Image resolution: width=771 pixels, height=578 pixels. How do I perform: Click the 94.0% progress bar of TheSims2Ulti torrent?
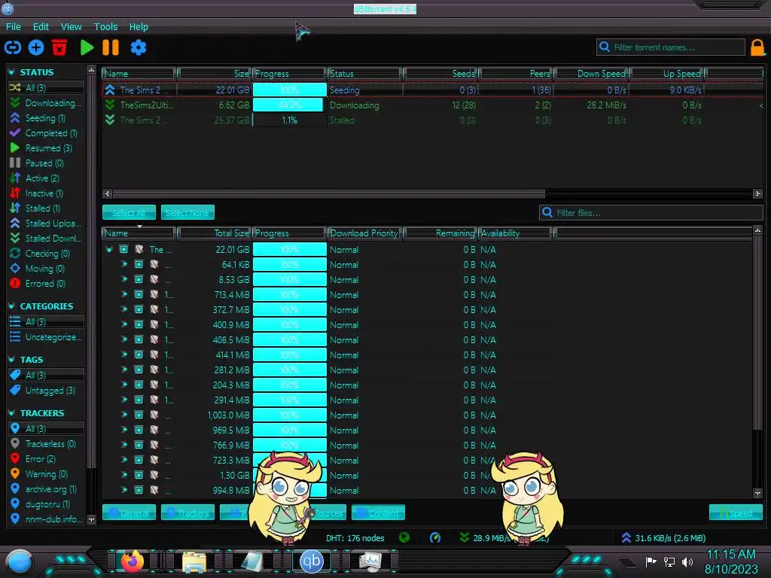pos(290,105)
